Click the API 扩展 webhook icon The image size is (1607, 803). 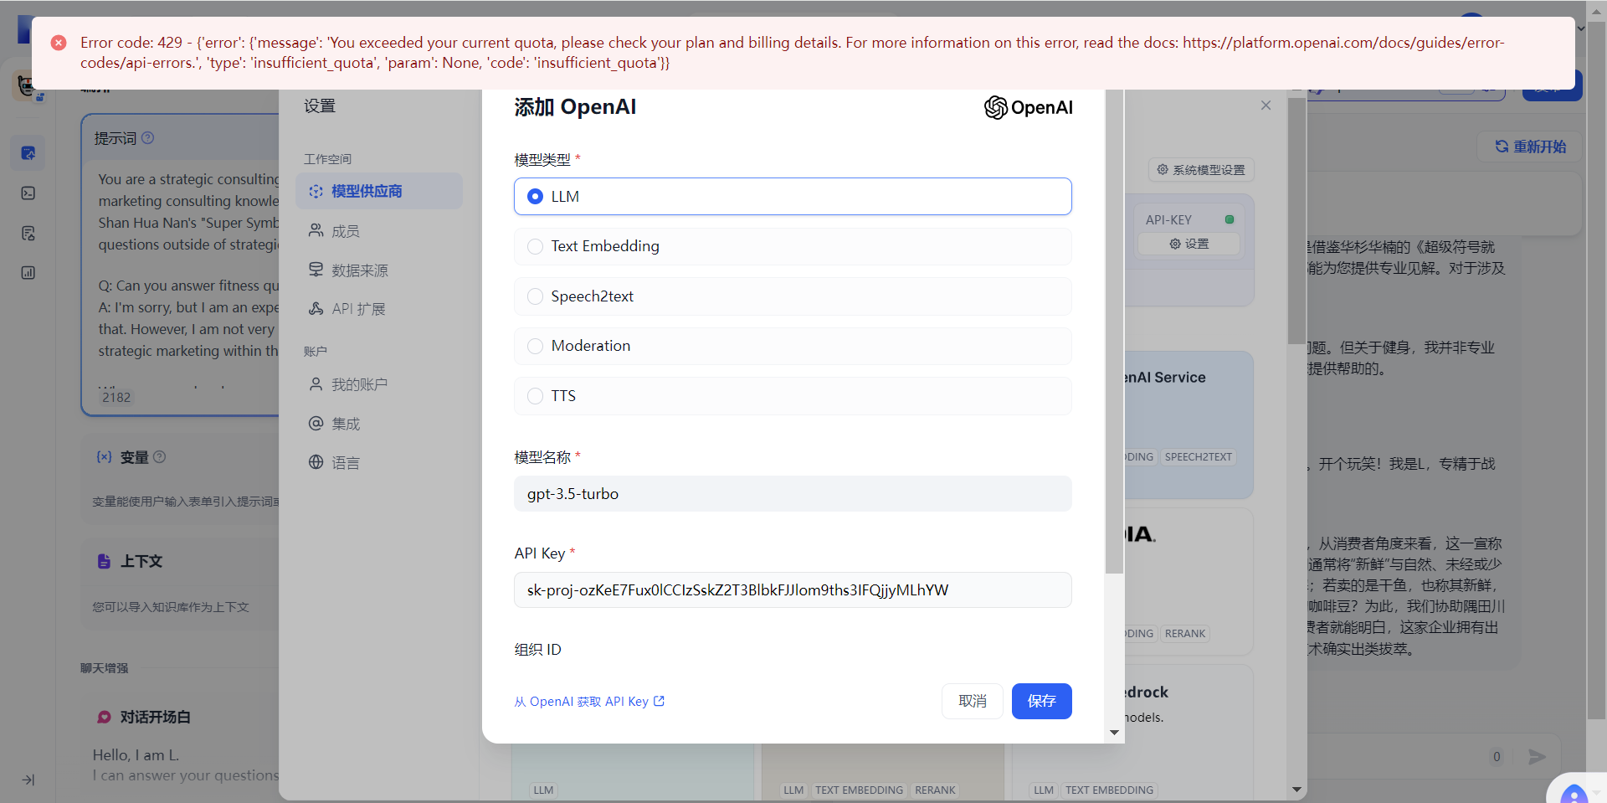click(316, 308)
